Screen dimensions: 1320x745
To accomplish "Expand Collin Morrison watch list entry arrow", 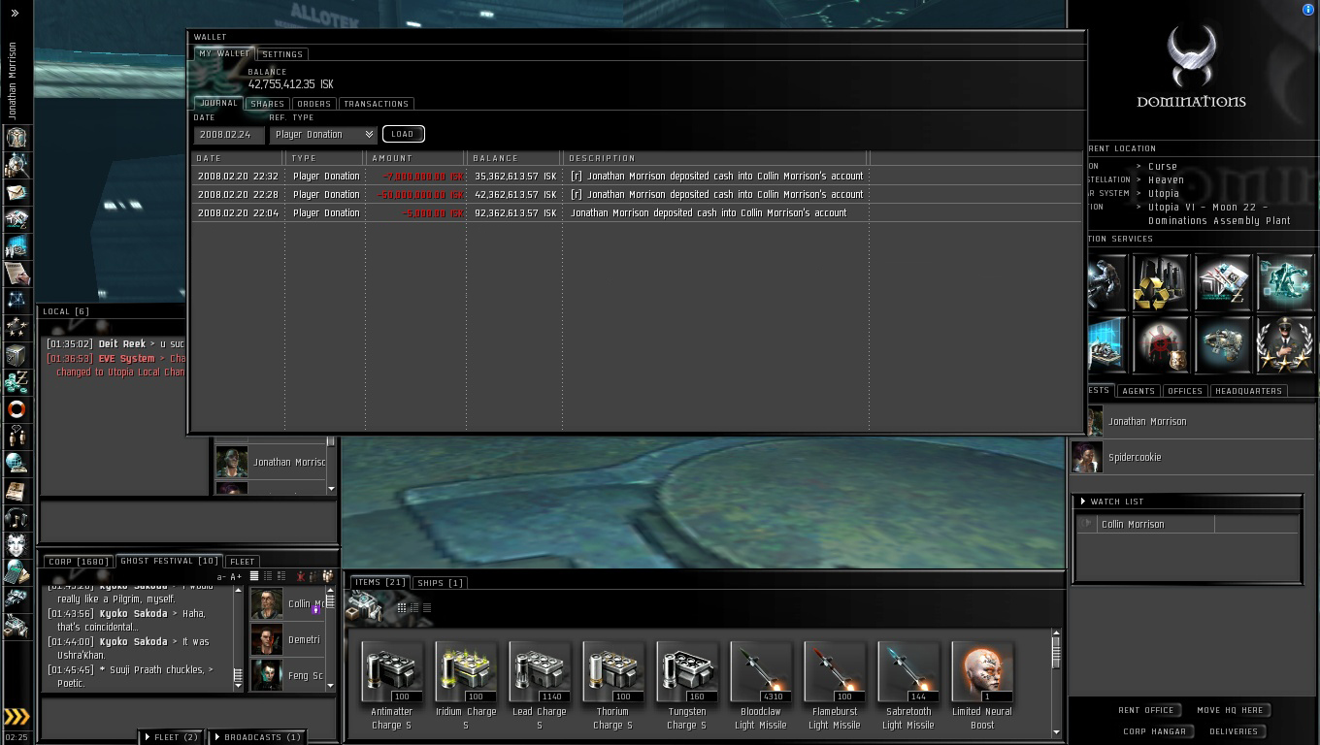I will [1087, 524].
